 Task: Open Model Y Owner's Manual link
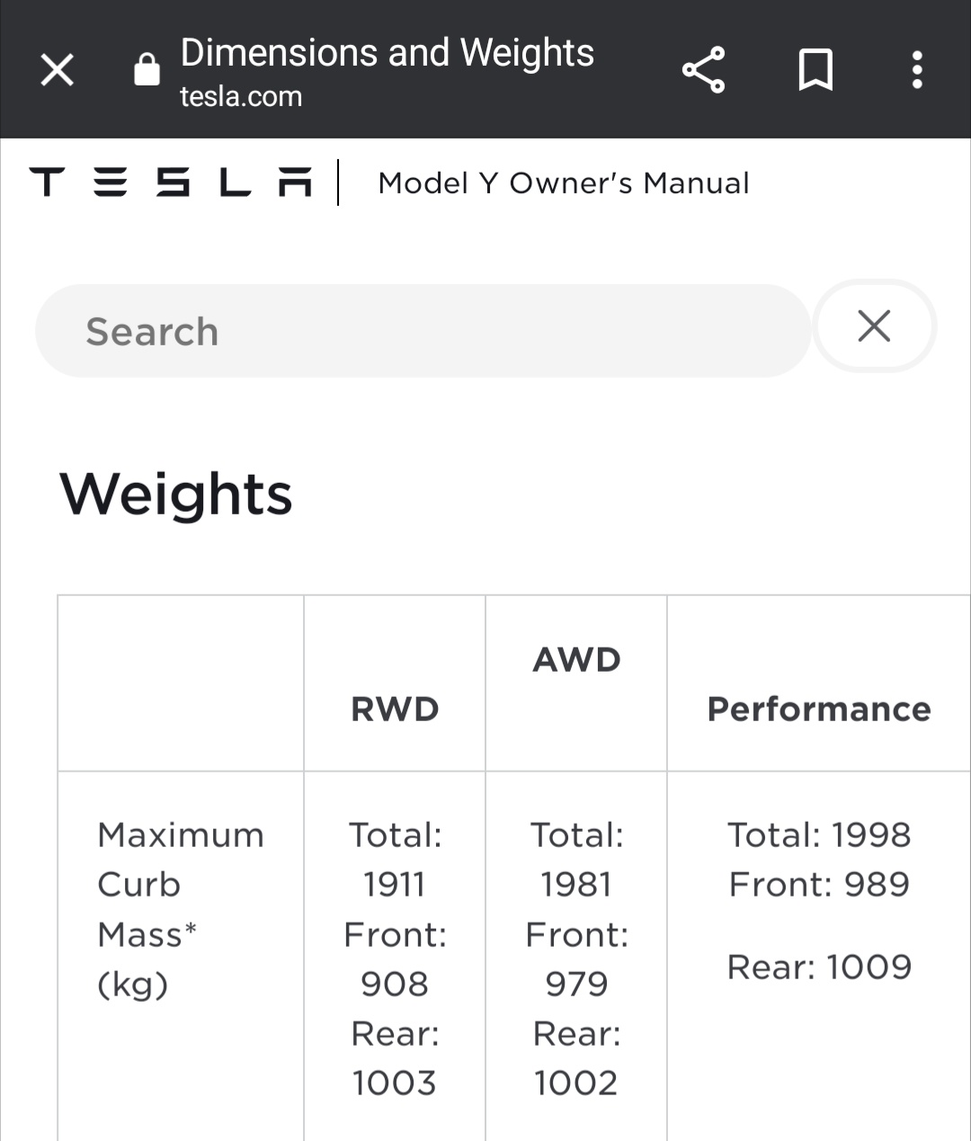tap(564, 183)
